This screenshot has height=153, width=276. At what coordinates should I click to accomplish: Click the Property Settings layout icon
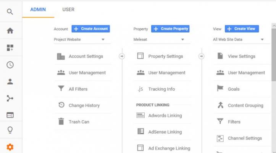click(140, 56)
